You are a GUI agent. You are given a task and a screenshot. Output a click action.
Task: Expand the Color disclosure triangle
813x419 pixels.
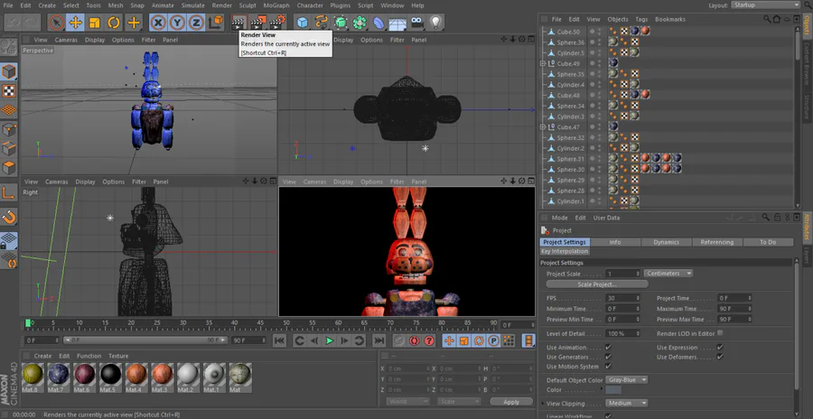click(x=602, y=388)
